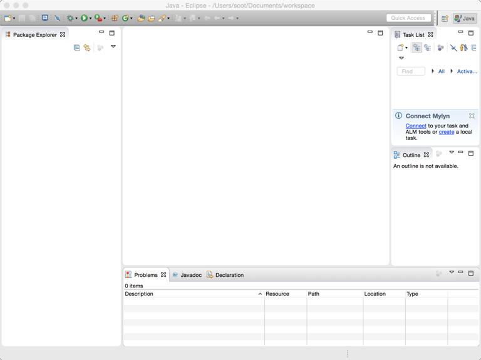Toggle Hide Completed Tasks icon

click(x=453, y=47)
